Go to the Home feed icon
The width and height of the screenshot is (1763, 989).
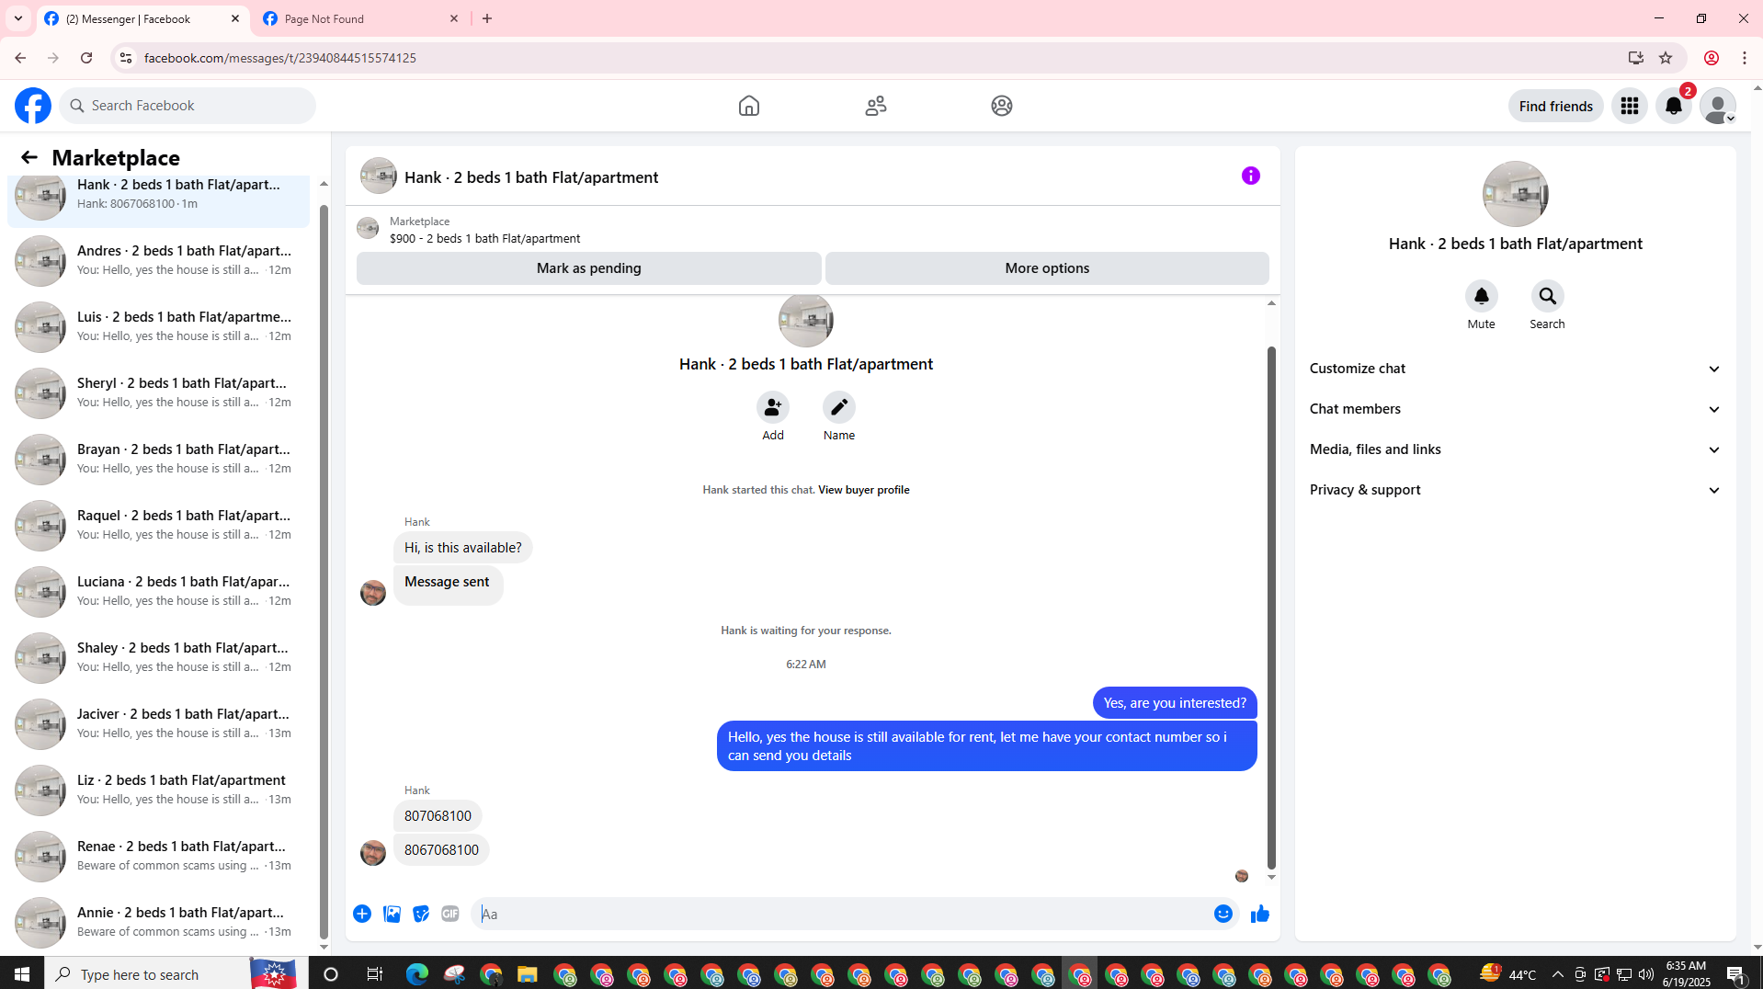pos(748,106)
